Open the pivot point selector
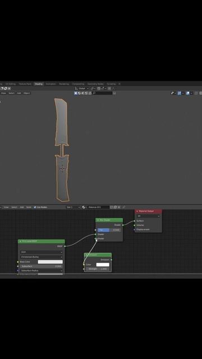The width and height of the screenshot is (202, 359). pos(93,89)
